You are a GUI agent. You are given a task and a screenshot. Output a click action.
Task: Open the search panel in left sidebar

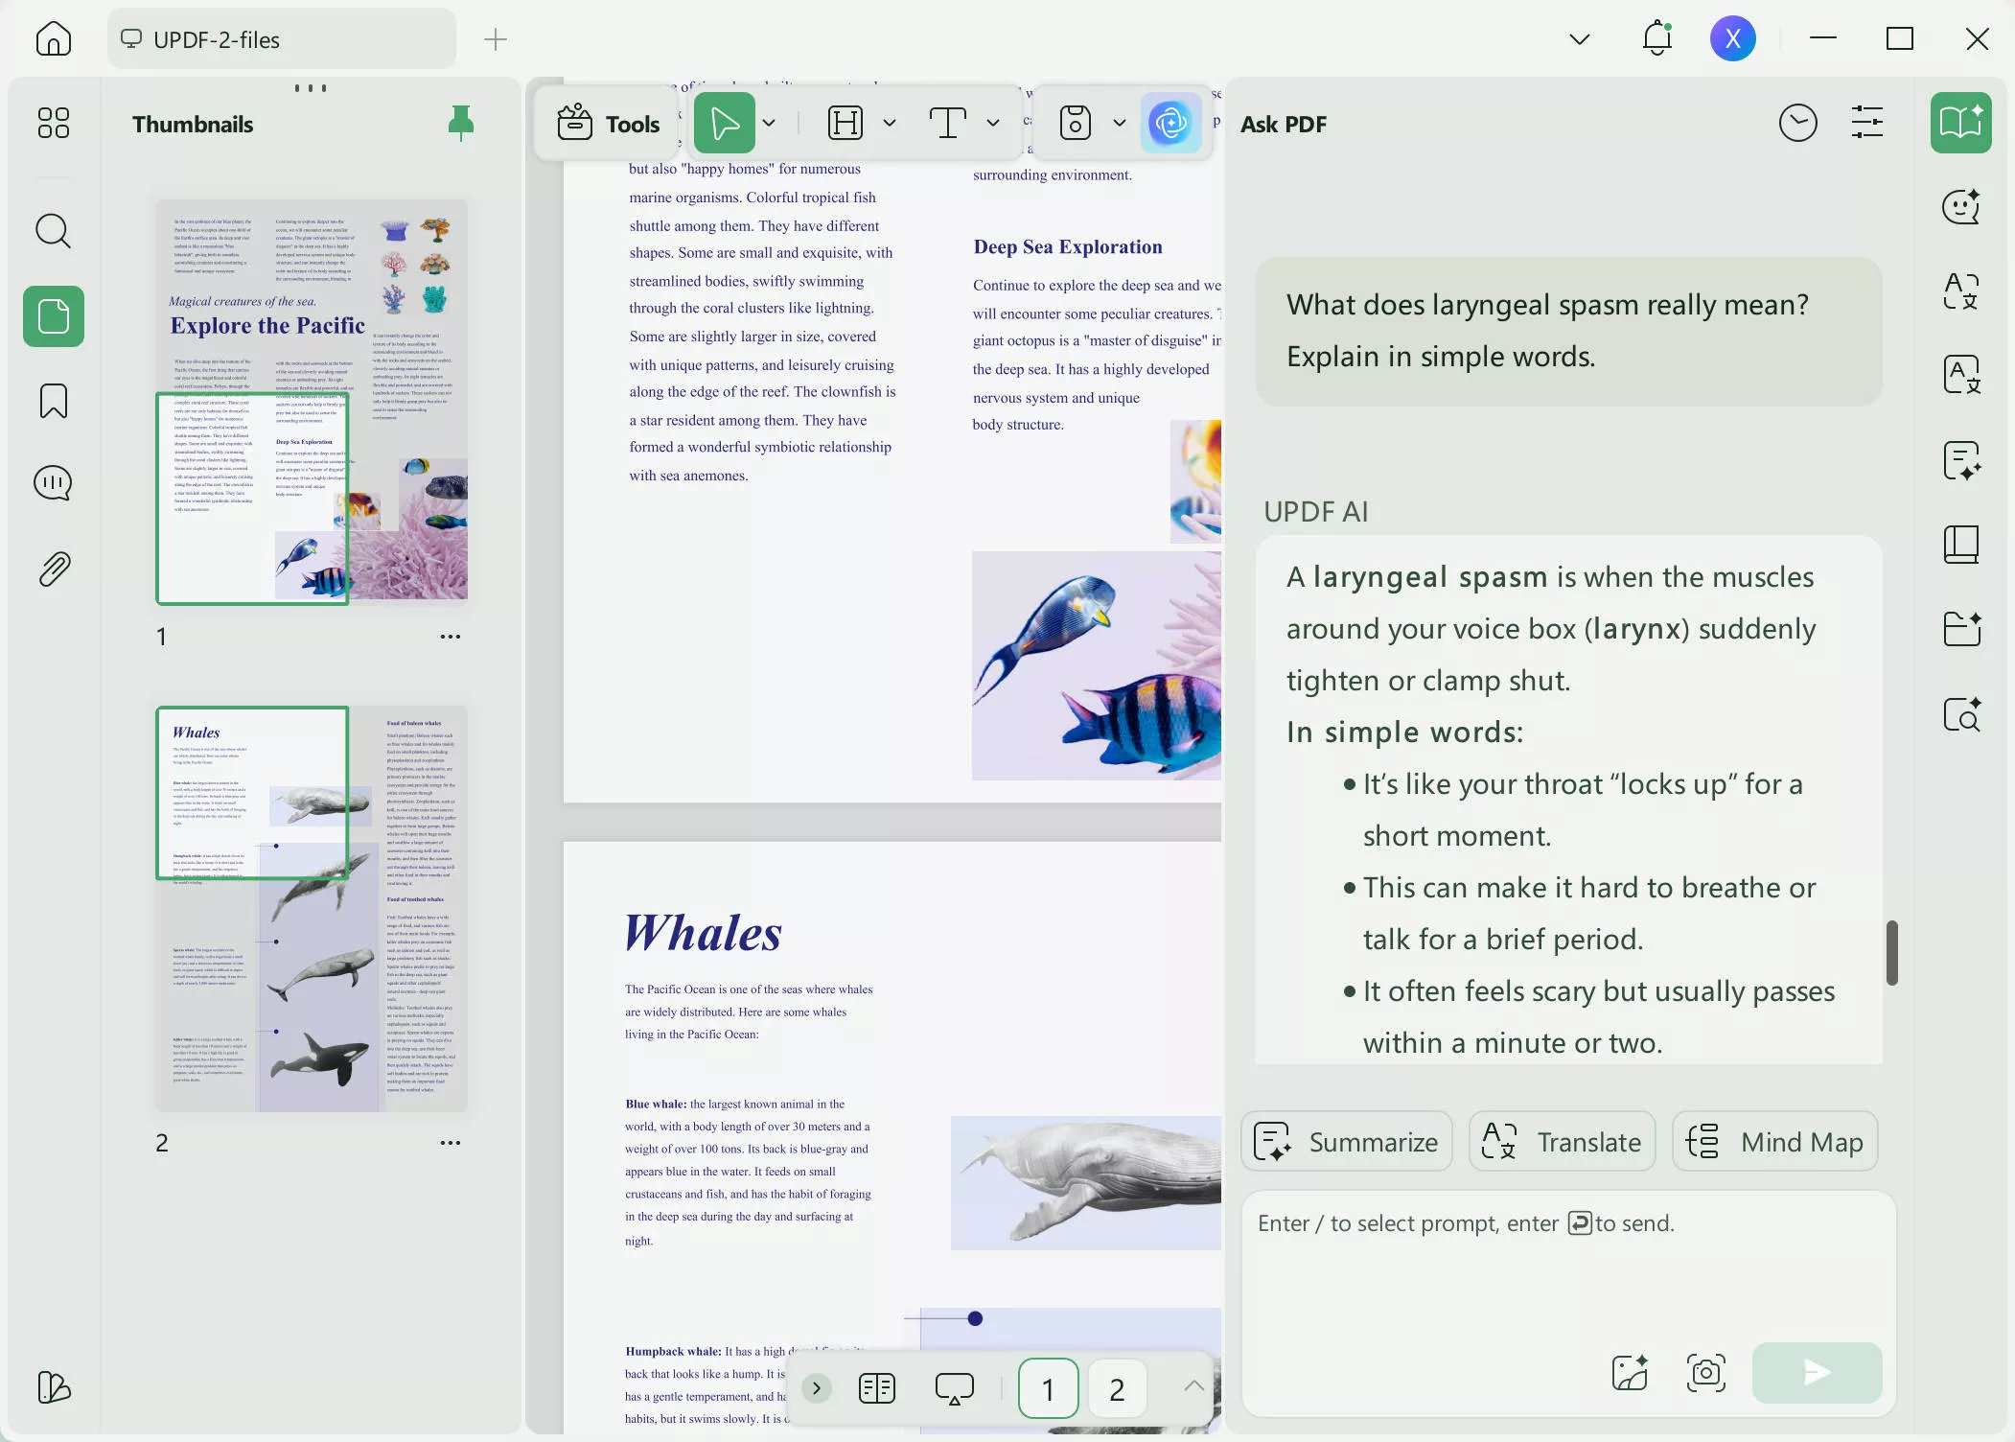[x=53, y=231]
